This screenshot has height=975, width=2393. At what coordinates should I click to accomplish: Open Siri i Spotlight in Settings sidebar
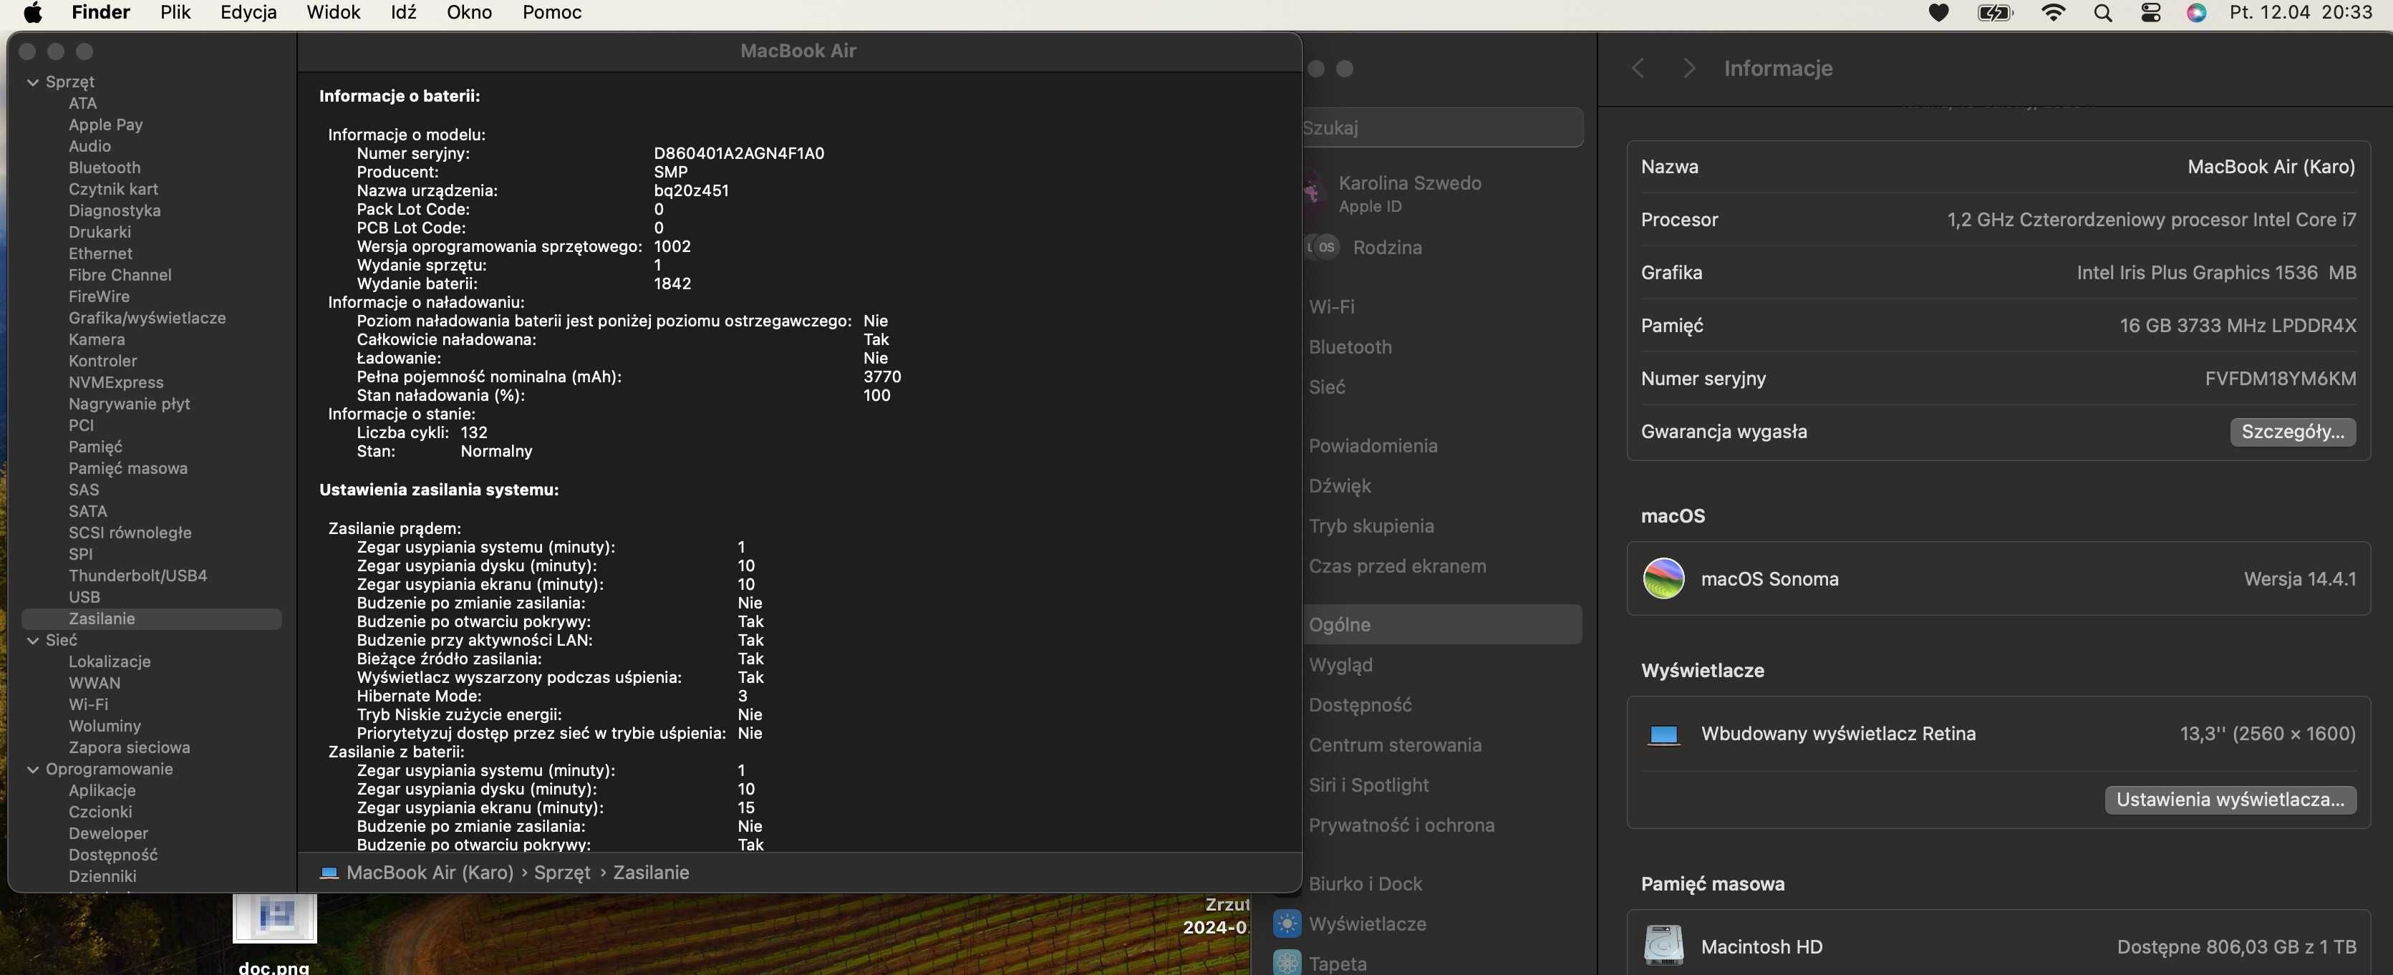pyautogui.click(x=1368, y=785)
